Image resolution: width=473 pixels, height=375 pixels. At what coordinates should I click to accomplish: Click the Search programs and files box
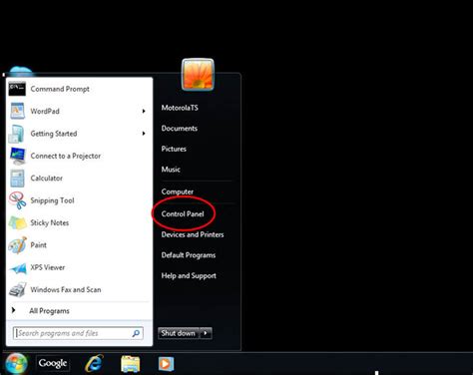click(x=78, y=333)
